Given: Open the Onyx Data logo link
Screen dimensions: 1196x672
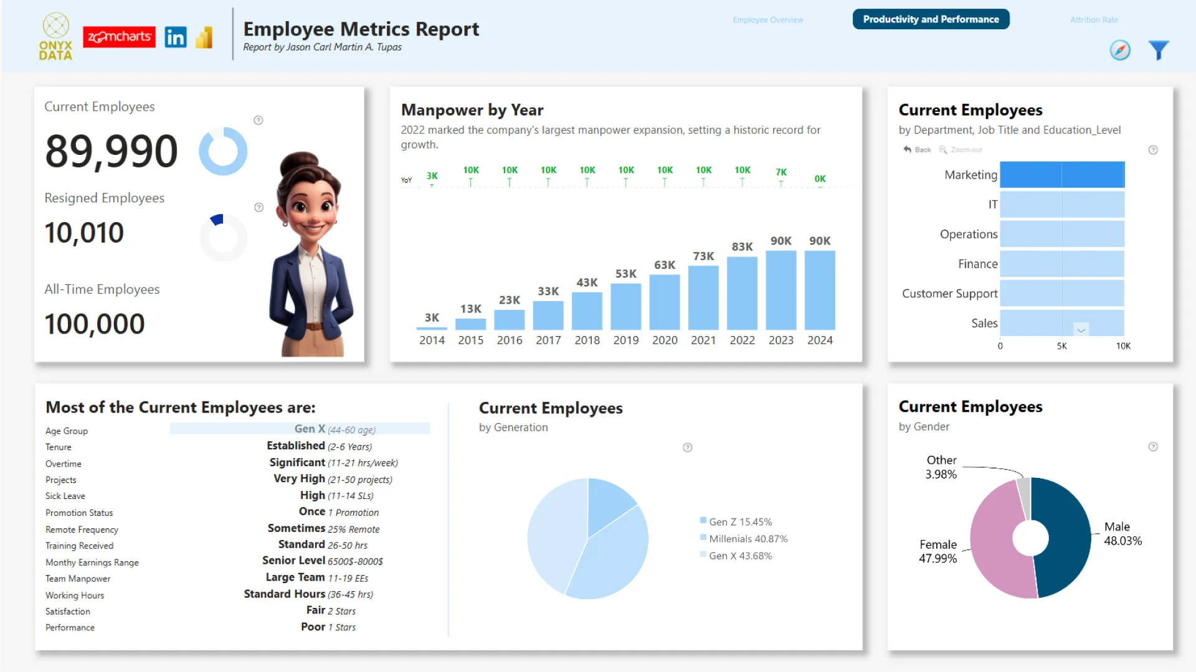Looking at the screenshot, I should tap(55, 36).
